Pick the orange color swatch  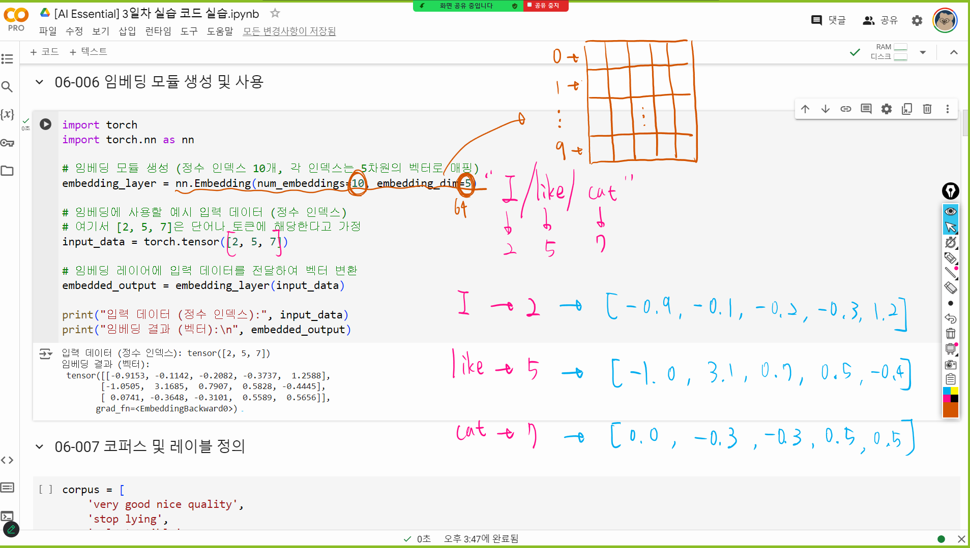click(x=950, y=410)
